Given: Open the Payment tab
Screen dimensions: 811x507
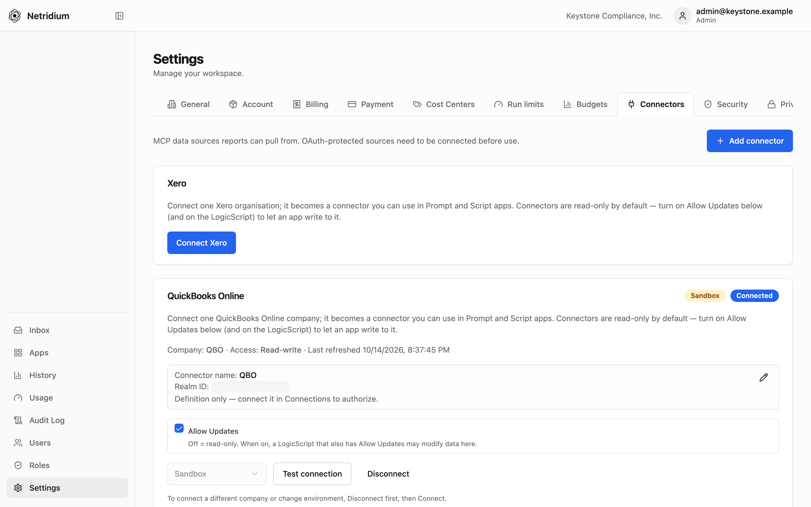Looking at the screenshot, I should pyautogui.click(x=370, y=104).
